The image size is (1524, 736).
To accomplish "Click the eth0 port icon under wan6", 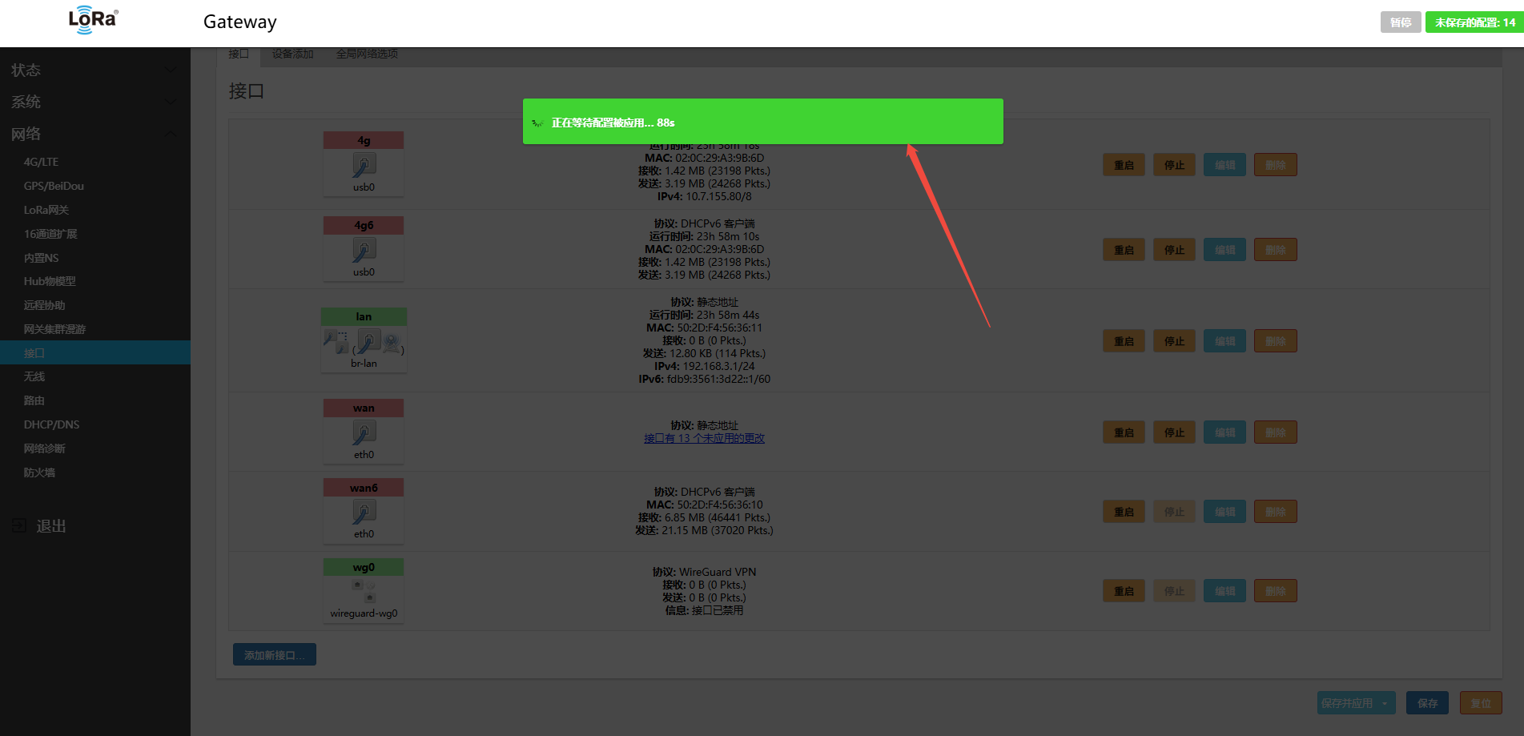I will point(364,513).
